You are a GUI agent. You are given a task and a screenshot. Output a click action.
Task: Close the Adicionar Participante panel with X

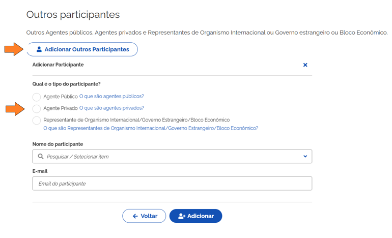pyautogui.click(x=305, y=65)
